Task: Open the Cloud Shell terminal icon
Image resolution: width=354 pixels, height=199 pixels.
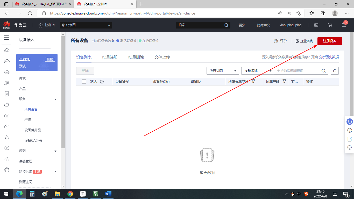Action: 316,25
